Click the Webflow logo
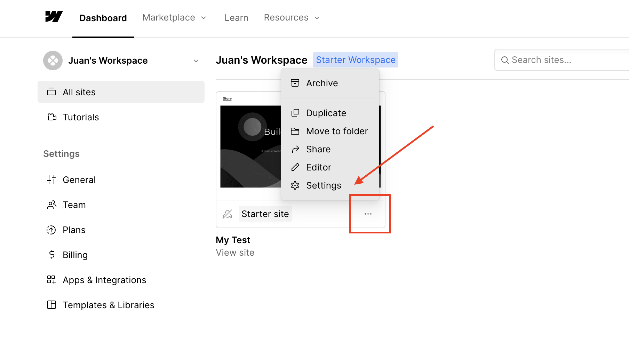Viewport: 629px width, 359px height. pos(54,16)
